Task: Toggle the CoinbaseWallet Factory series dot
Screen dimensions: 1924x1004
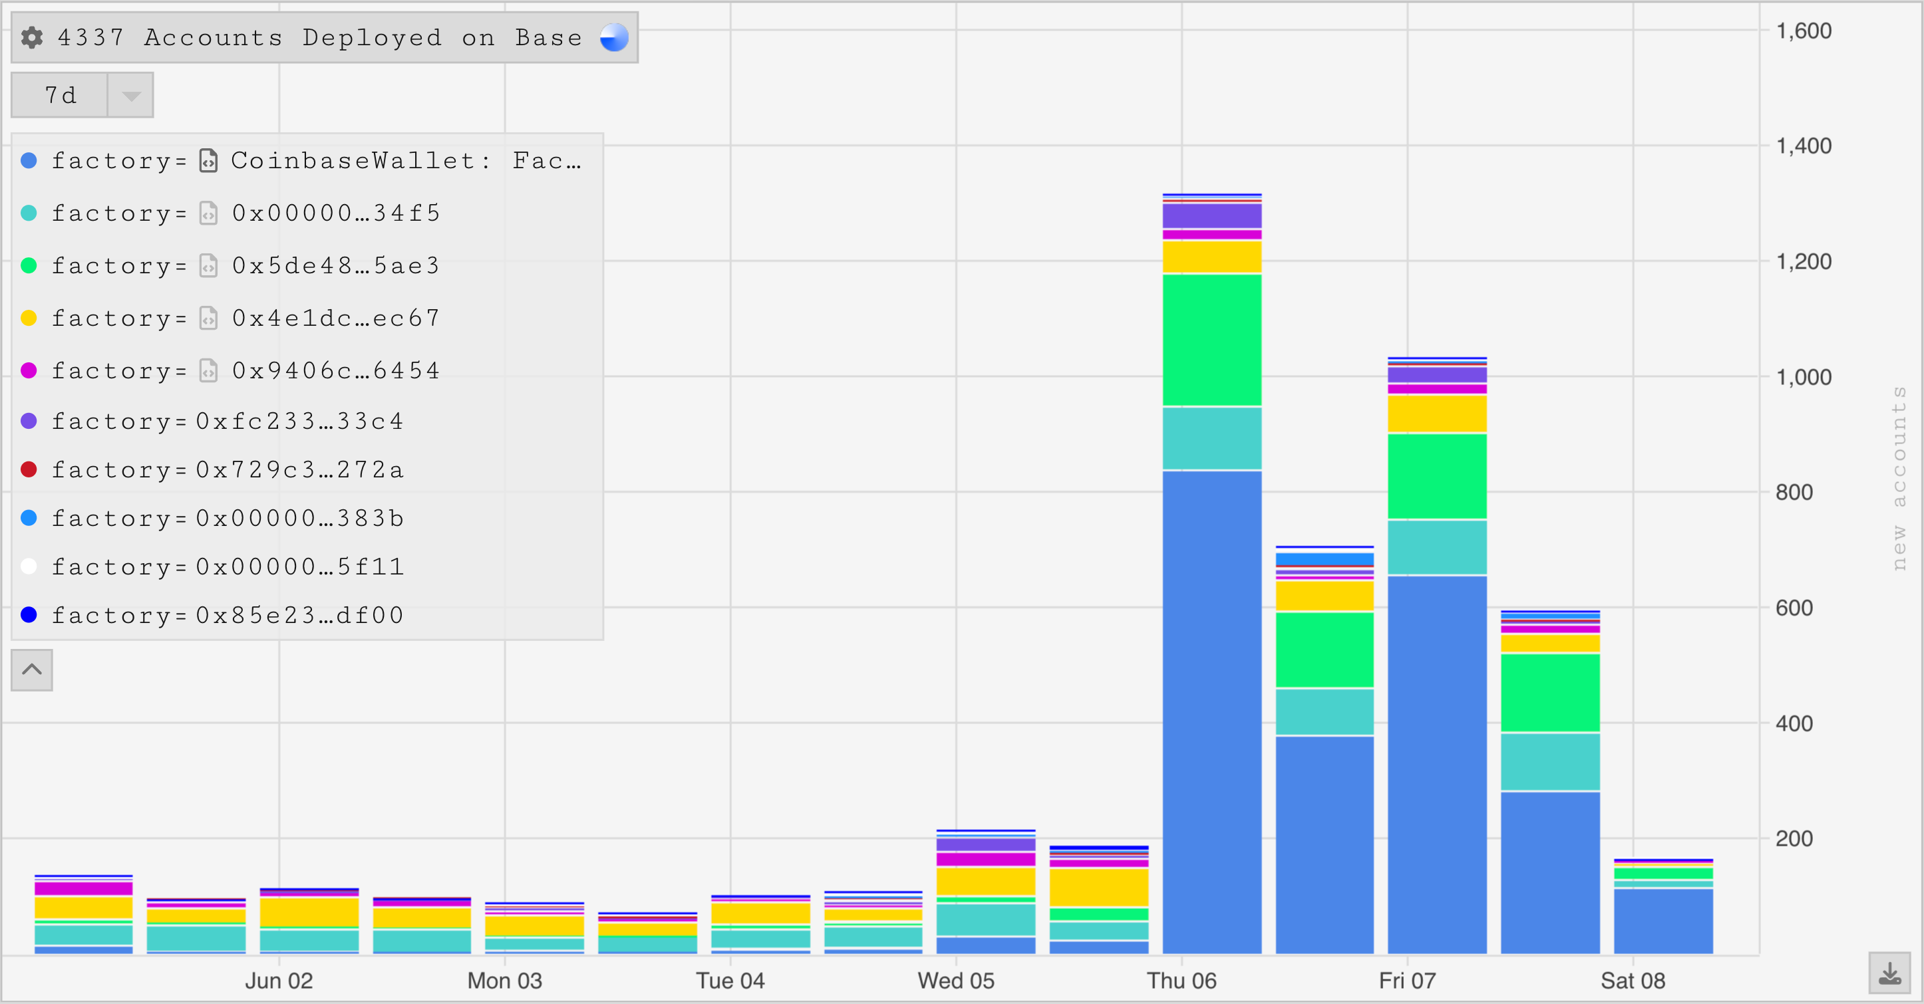Action: pyautogui.click(x=29, y=160)
